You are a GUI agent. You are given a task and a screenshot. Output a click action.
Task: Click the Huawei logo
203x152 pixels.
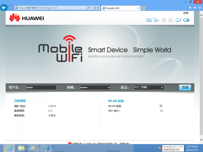(27, 18)
